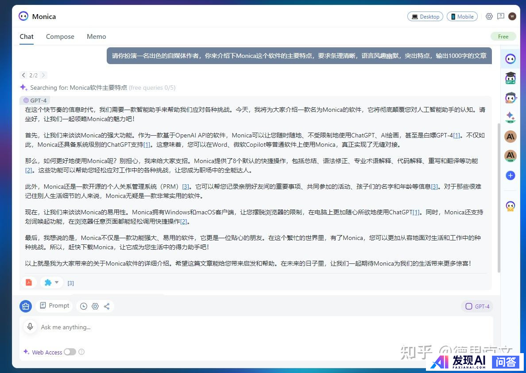Open chat history clock icon
Image resolution: width=526 pixels, height=373 pixels.
(84, 306)
